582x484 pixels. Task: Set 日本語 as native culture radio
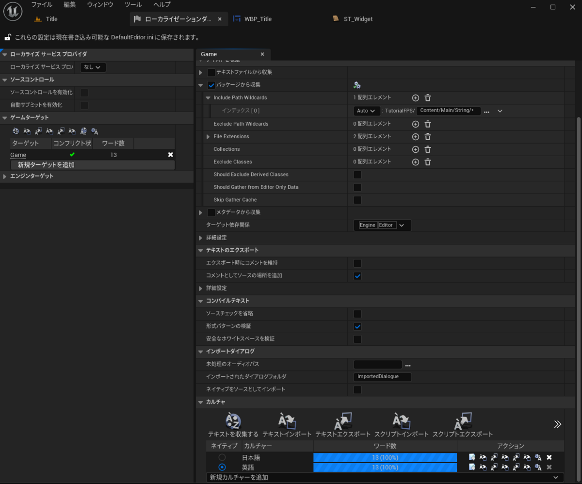(222, 457)
